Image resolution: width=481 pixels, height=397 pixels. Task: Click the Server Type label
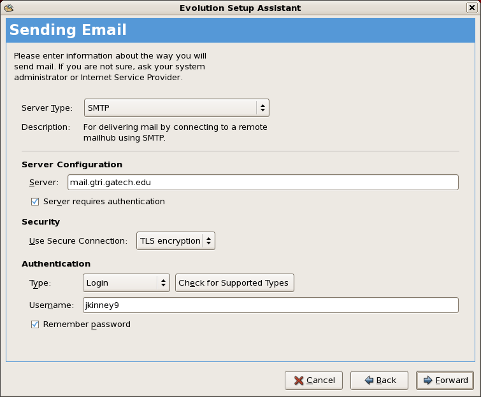[x=47, y=108]
